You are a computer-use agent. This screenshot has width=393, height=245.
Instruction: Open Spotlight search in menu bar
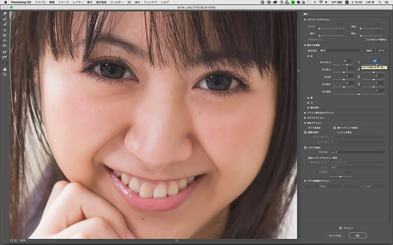(x=380, y=2)
